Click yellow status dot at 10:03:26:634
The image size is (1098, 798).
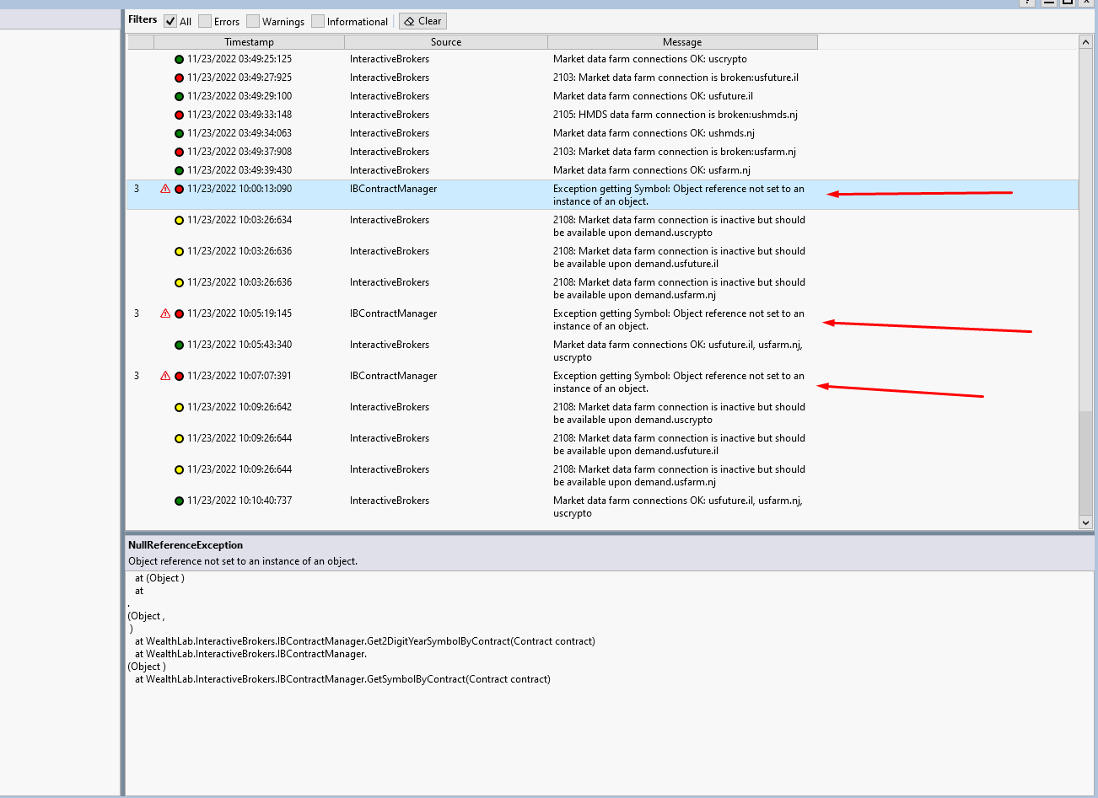pyautogui.click(x=179, y=221)
